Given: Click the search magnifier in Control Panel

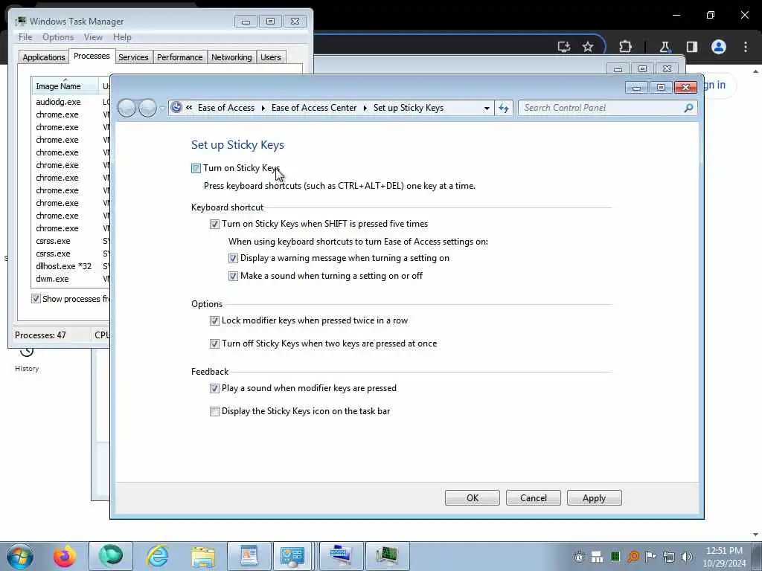Looking at the screenshot, I should click(x=688, y=108).
